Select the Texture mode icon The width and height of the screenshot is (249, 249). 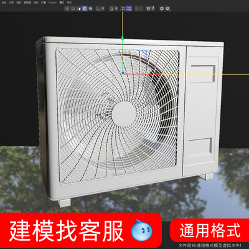pyautogui.click(x=90, y=9)
